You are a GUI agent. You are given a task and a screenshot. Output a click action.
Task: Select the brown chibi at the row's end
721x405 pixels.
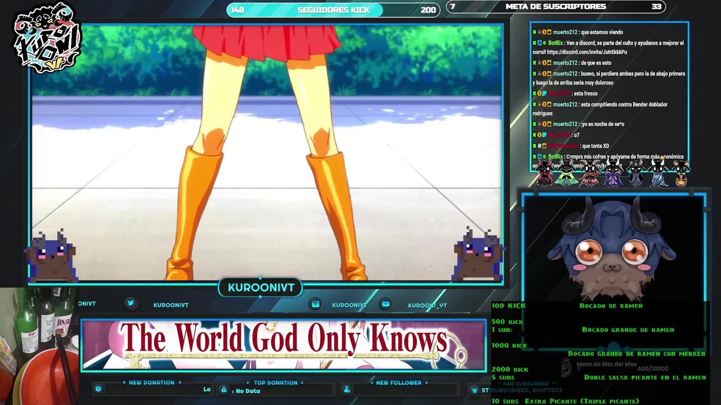click(x=680, y=173)
